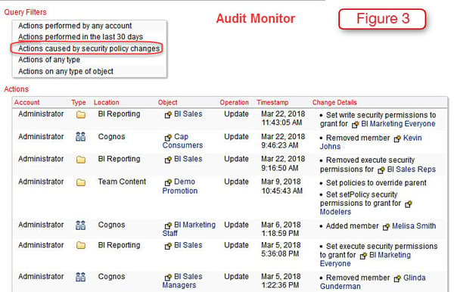
Task: Click folder icon in Mar 5 5:36:08 PM row
Action: (81, 245)
